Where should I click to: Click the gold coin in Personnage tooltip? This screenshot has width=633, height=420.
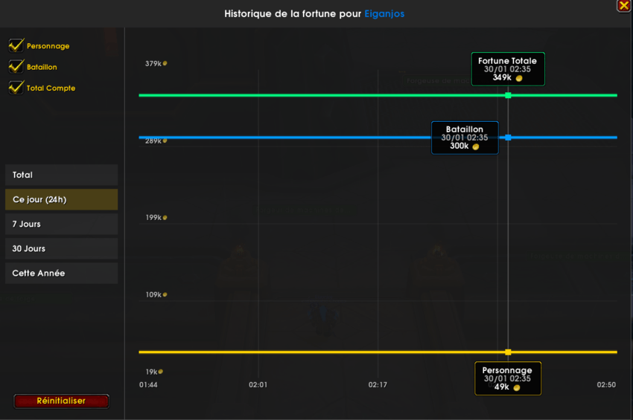tap(517, 388)
